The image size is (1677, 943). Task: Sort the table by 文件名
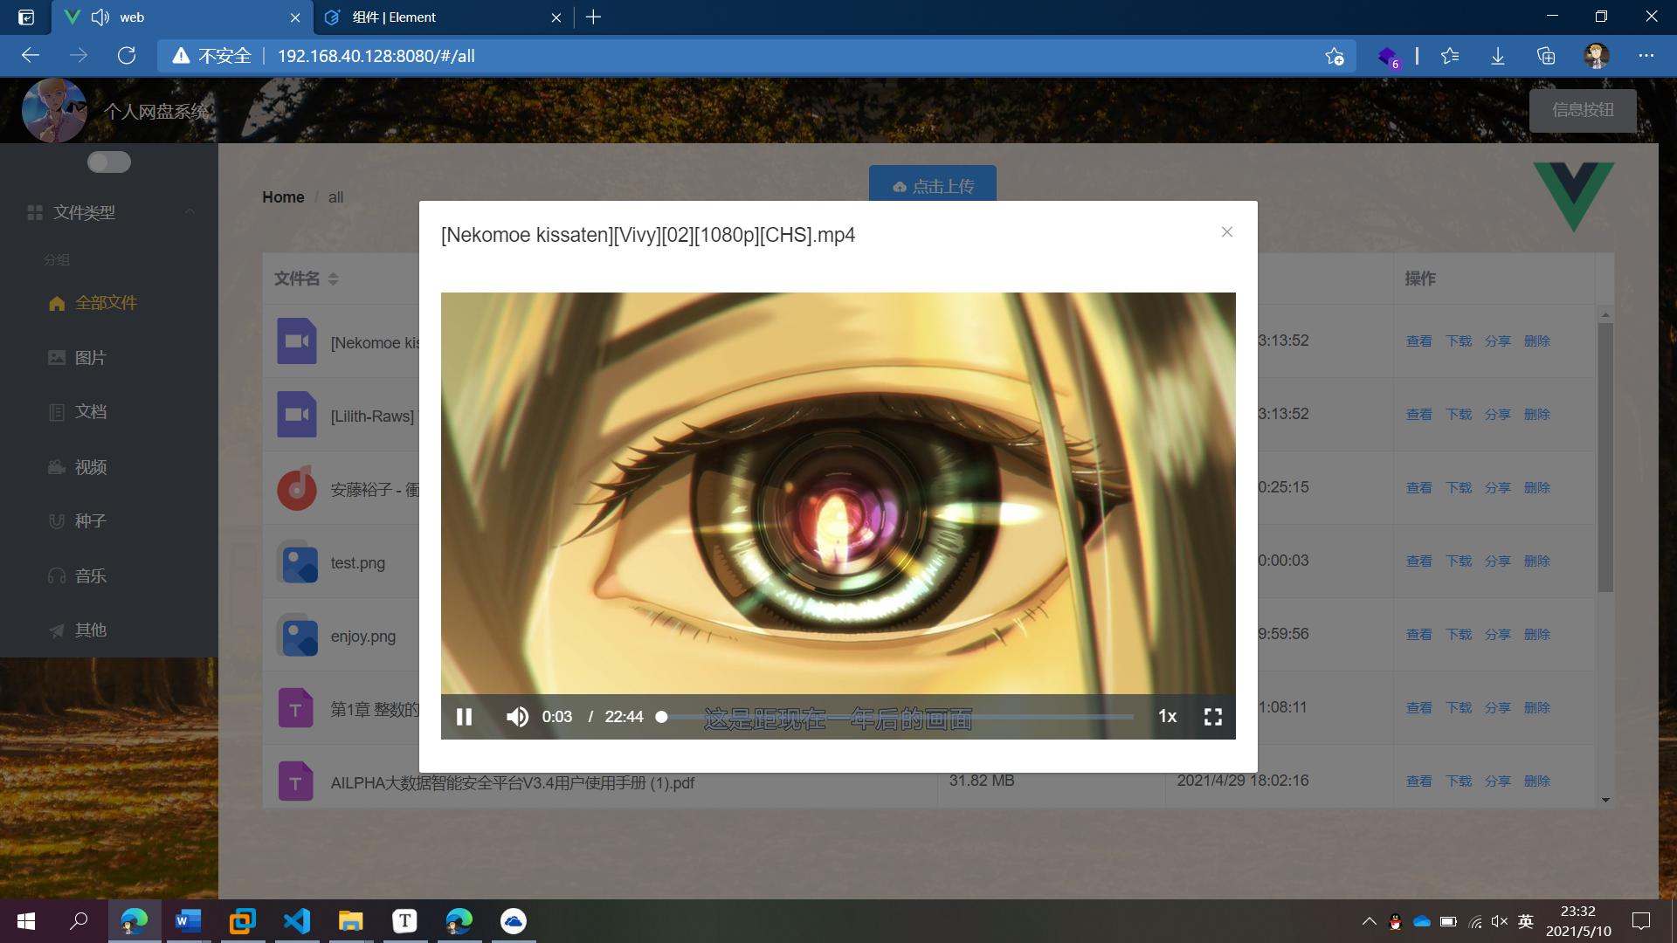(x=333, y=279)
